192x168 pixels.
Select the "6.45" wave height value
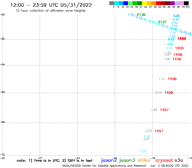pos(131,15)
